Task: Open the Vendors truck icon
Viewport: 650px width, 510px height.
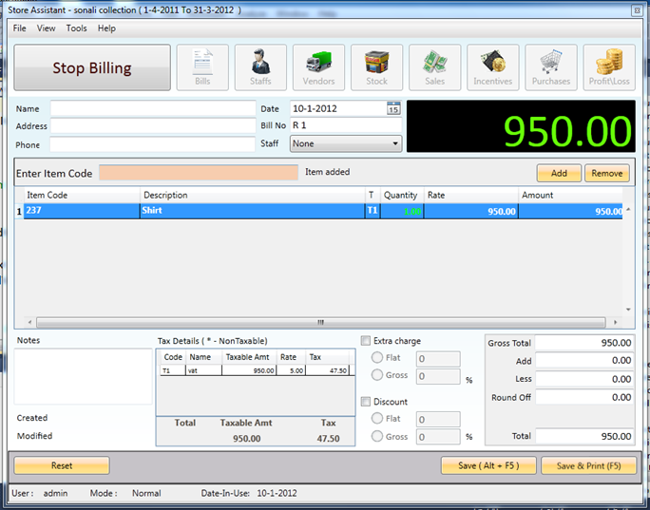Action: tap(318, 67)
